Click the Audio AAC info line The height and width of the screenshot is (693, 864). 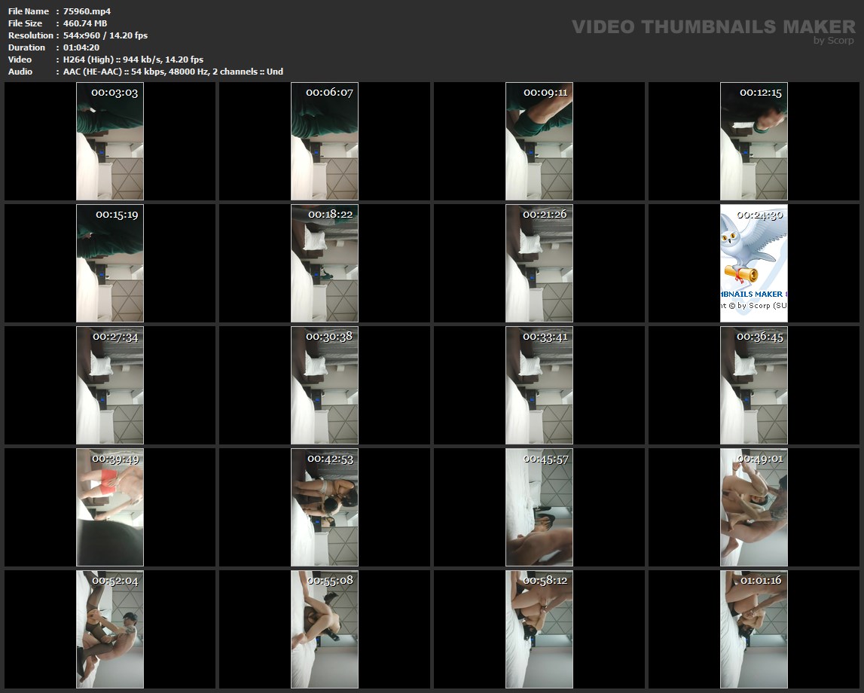pos(173,72)
